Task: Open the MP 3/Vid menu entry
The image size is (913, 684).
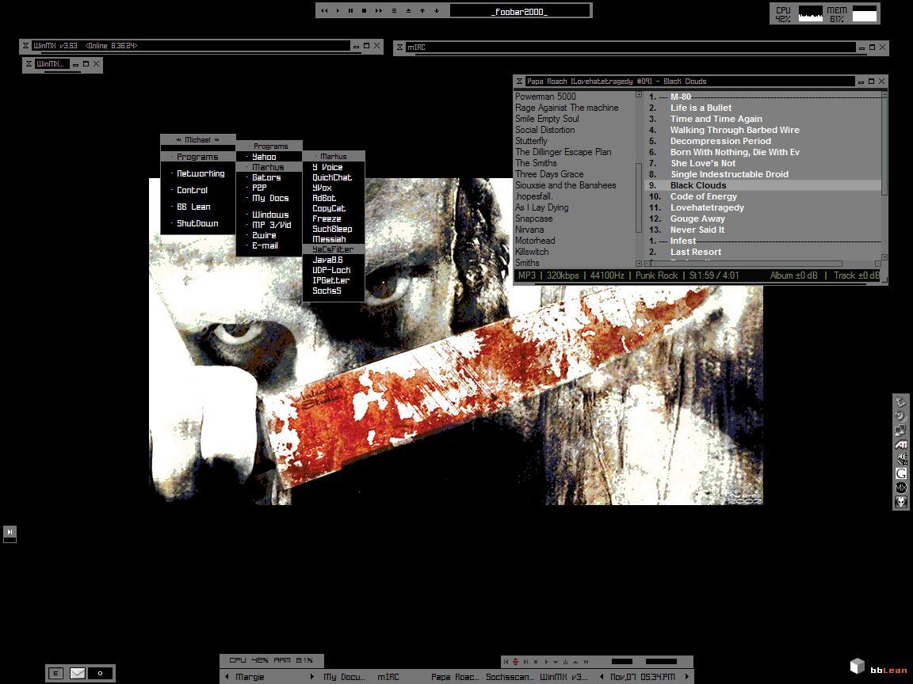Action: 269,225
